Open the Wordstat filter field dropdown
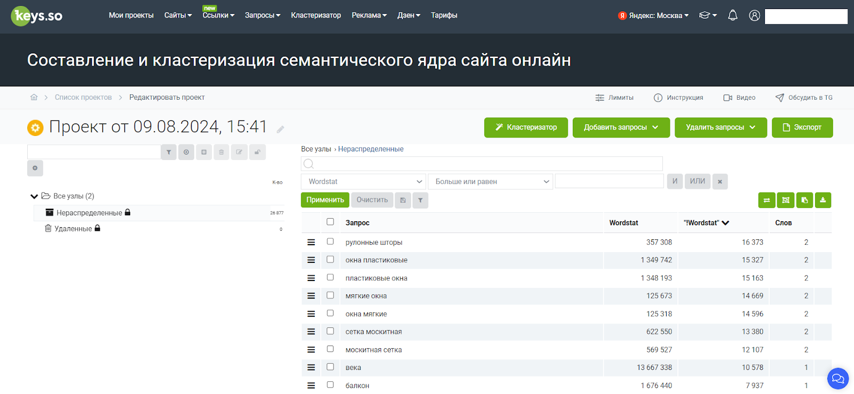 coord(363,181)
